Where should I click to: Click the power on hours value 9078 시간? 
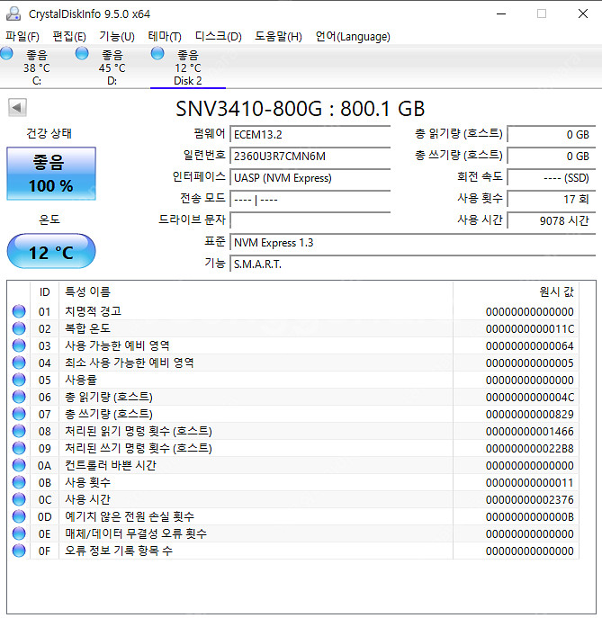[x=551, y=220]
